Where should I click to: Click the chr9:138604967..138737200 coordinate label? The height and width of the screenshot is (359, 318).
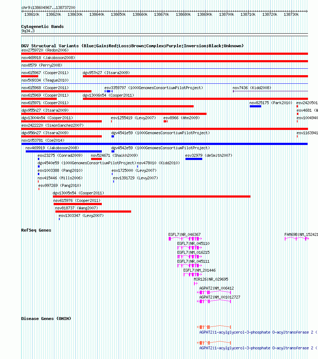(48, 8)
